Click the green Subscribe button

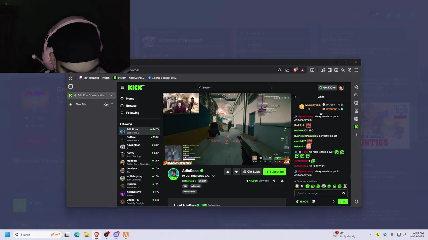click(275, 172)
